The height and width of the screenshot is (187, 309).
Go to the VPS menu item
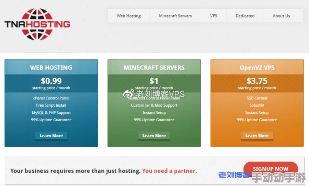click(214, 16)
